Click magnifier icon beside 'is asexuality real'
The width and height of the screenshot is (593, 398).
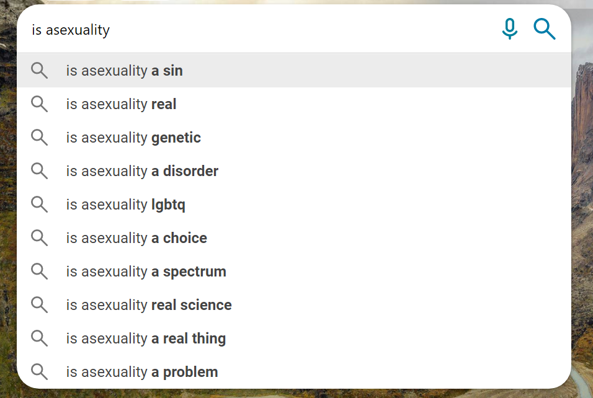coord(39,104)
